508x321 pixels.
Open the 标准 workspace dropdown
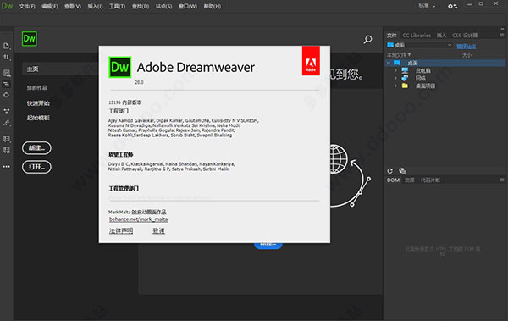[x=427, y=6]
